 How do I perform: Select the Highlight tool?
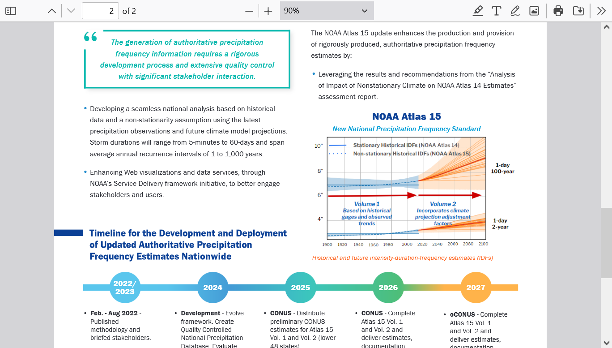pyautogui.click(x=478, y=11)
